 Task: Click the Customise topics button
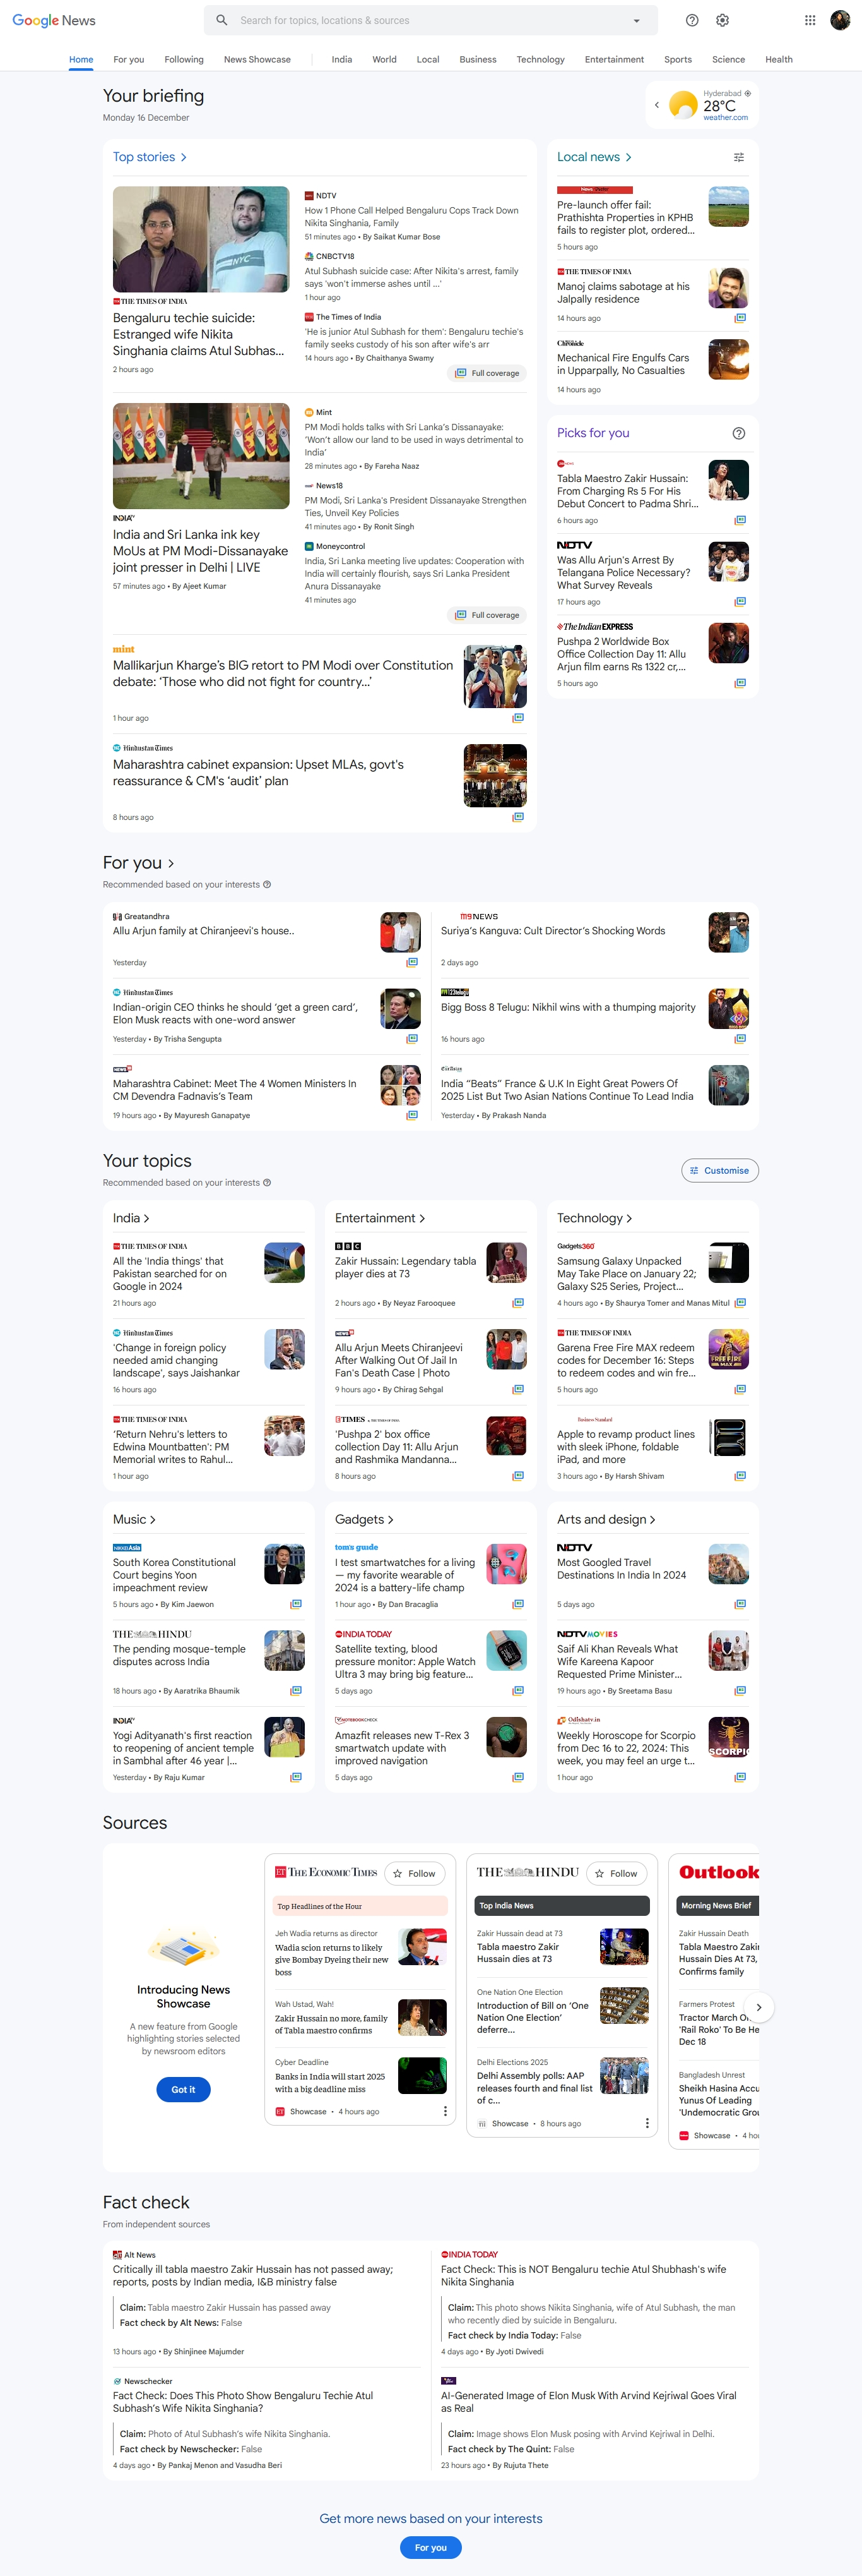720,1170
